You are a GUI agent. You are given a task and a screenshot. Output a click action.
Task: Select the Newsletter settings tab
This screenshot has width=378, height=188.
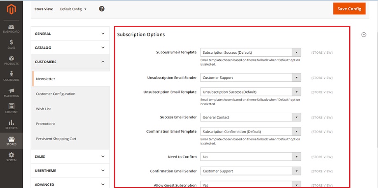tap(71, 79)
